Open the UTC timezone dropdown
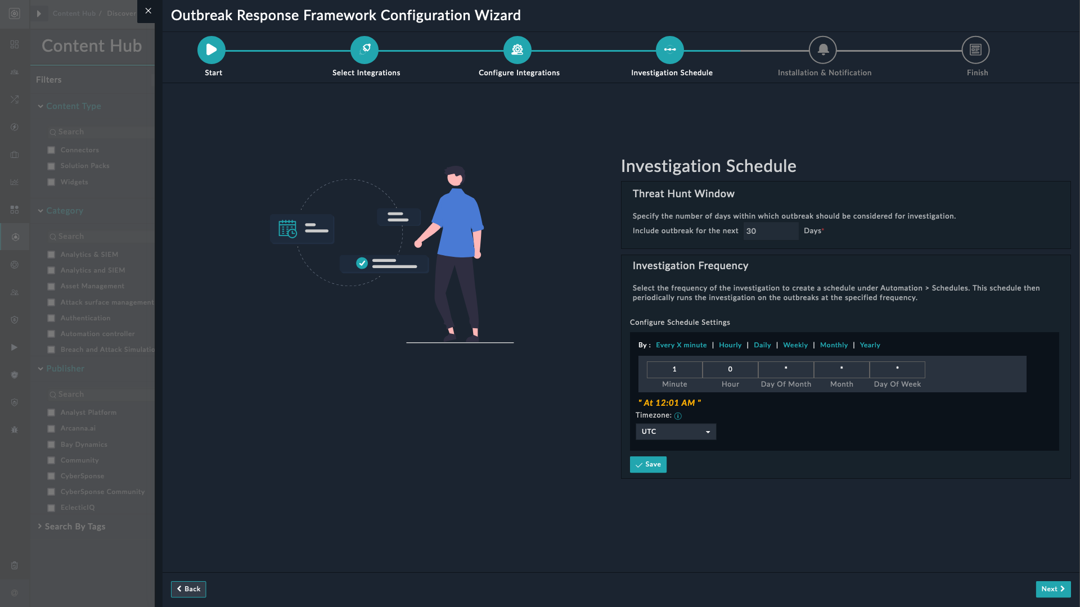 point(676,432)
